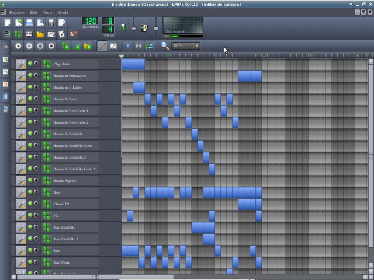Click the magnifier zoom icon
Viewport: 374px width, 280px height.
165,45
